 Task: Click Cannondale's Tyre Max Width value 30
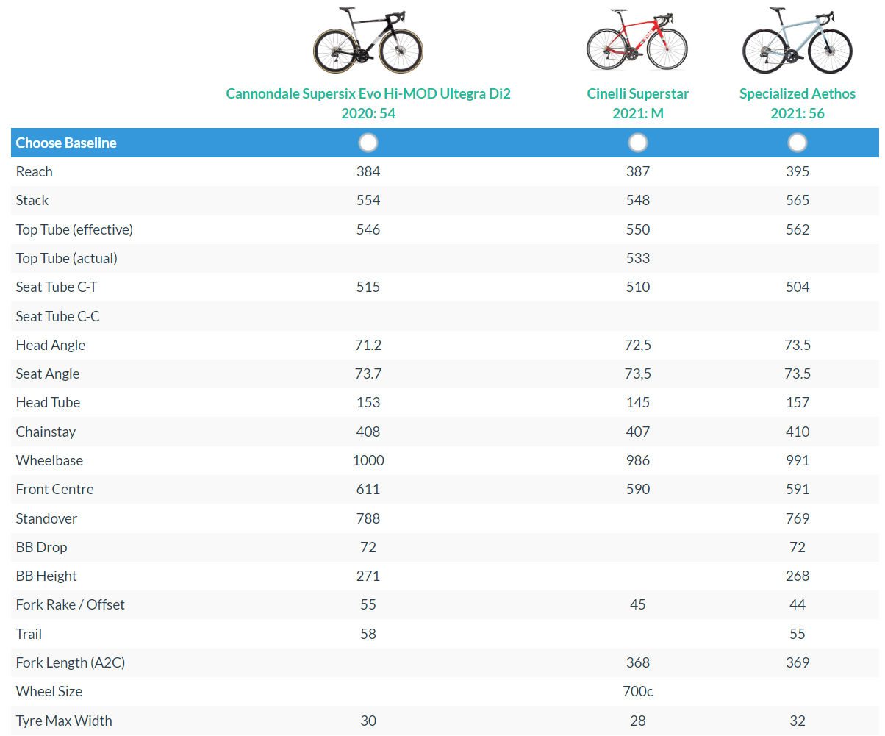368,721
